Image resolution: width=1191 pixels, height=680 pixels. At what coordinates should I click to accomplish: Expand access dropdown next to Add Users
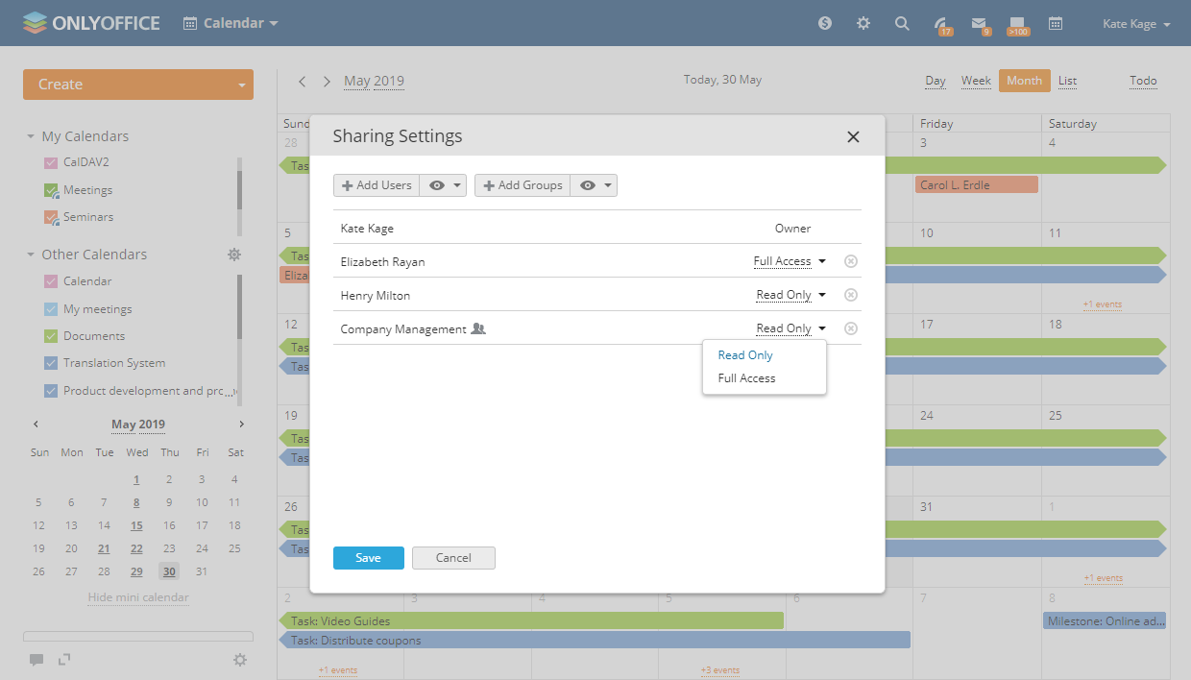[x=443, y=185]
